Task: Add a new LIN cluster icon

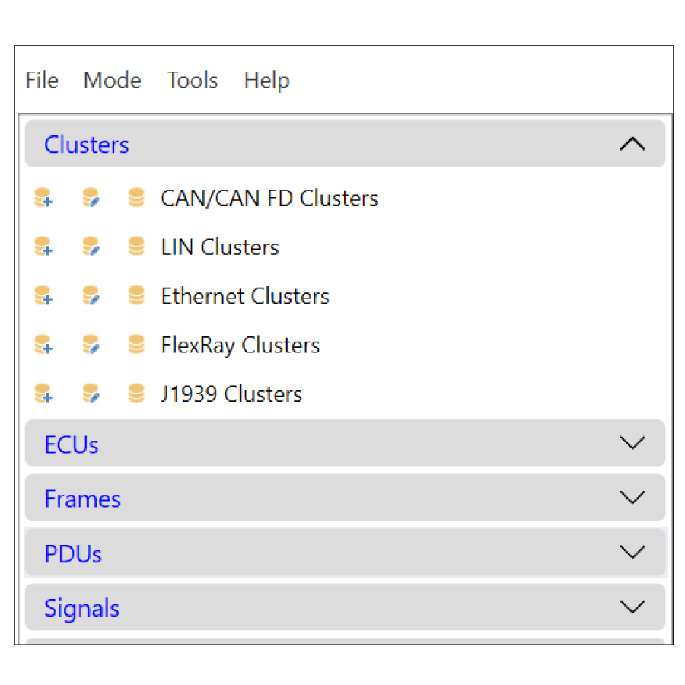Action: click(43, 247)
